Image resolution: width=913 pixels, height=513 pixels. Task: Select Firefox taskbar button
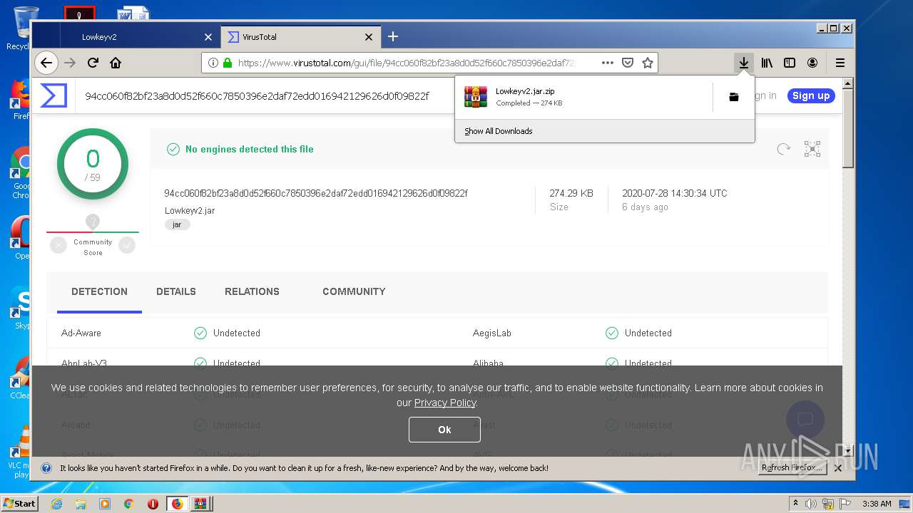pos(177,504)
